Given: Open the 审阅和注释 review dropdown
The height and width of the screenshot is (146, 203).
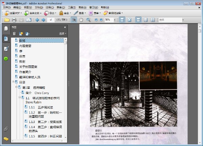Looking at the screenshot, I should 113,13.
